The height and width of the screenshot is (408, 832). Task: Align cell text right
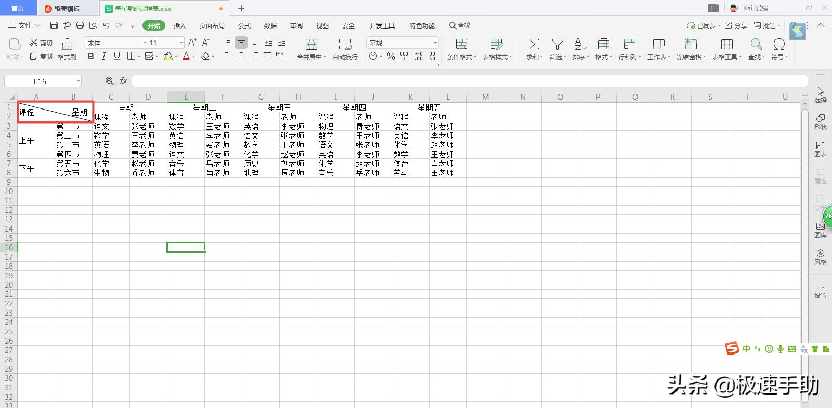[254, 56]
